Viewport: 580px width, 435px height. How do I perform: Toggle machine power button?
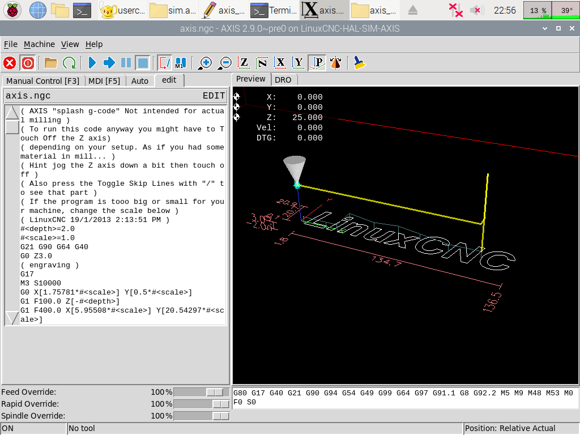click(28, 63)
